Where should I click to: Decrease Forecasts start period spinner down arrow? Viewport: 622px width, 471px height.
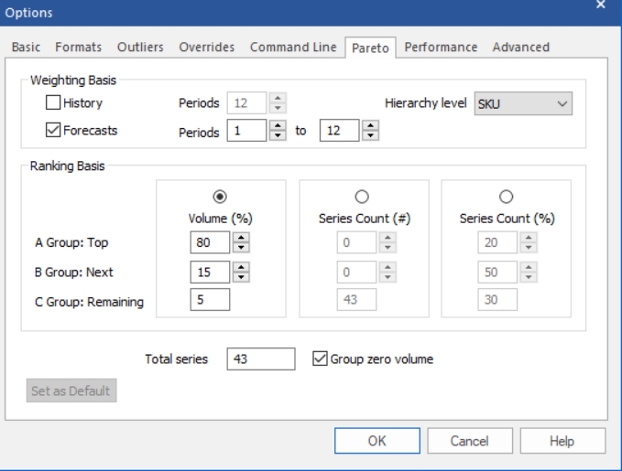(278, 135)
